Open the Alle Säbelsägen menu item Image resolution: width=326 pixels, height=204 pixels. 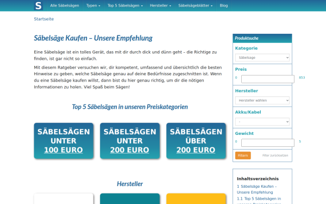point(65,5)
